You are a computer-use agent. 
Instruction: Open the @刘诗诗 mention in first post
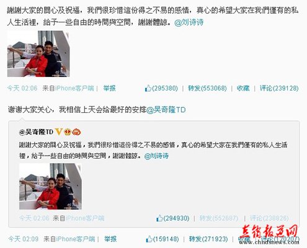coord(189,22)
